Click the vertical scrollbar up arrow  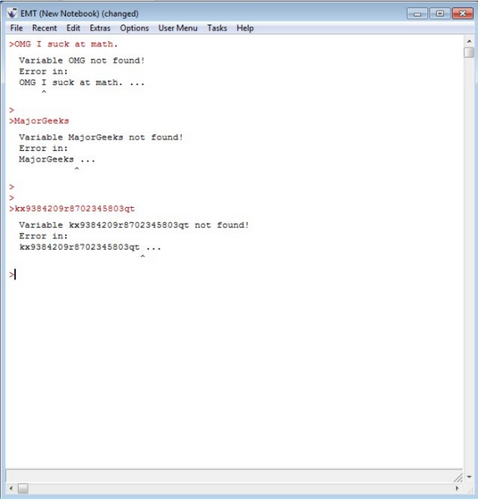coord(469,41)
